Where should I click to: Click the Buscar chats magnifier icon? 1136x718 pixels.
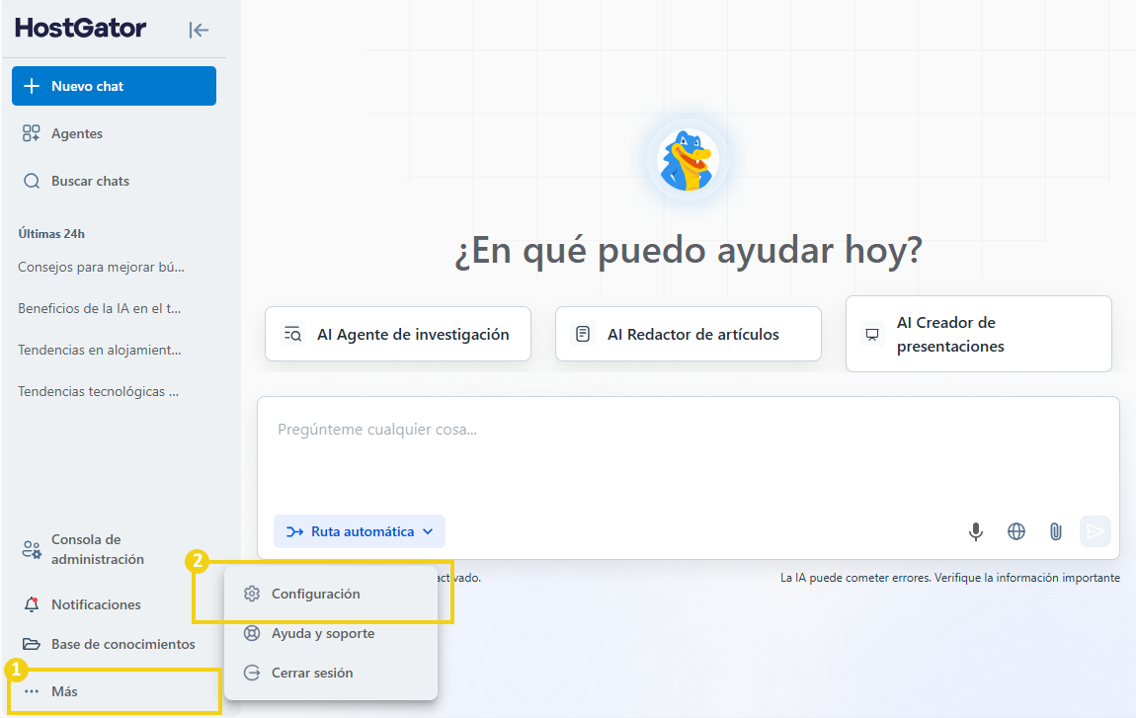tap(32, 181)
